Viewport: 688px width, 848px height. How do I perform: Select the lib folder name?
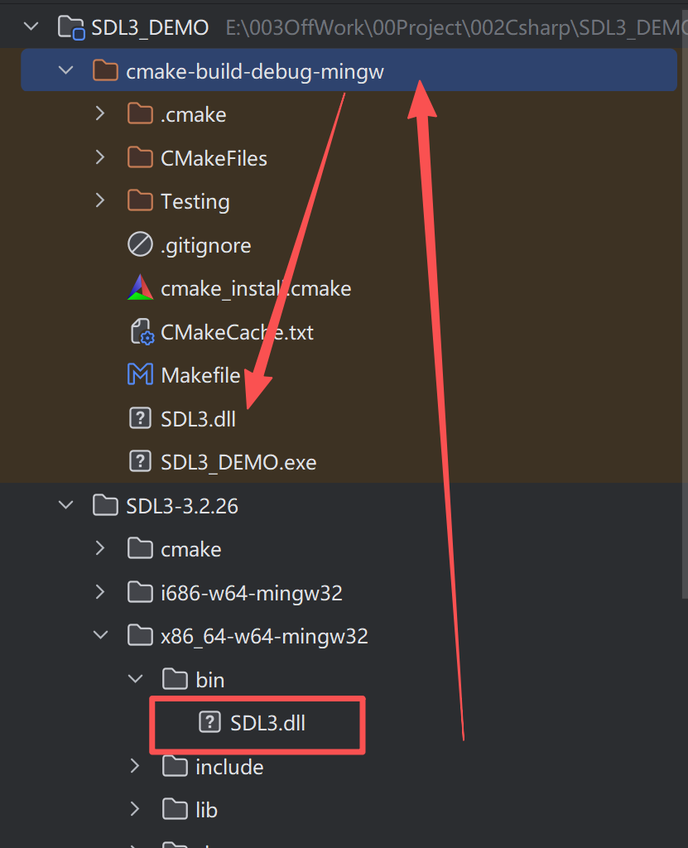(206, 810)
